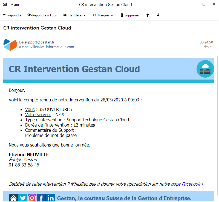The width and height of the screenshot is (219, 202).
Task: Expand reply options chevron beside timestamp
Action: pyautogui.click(x=211, y=47)
